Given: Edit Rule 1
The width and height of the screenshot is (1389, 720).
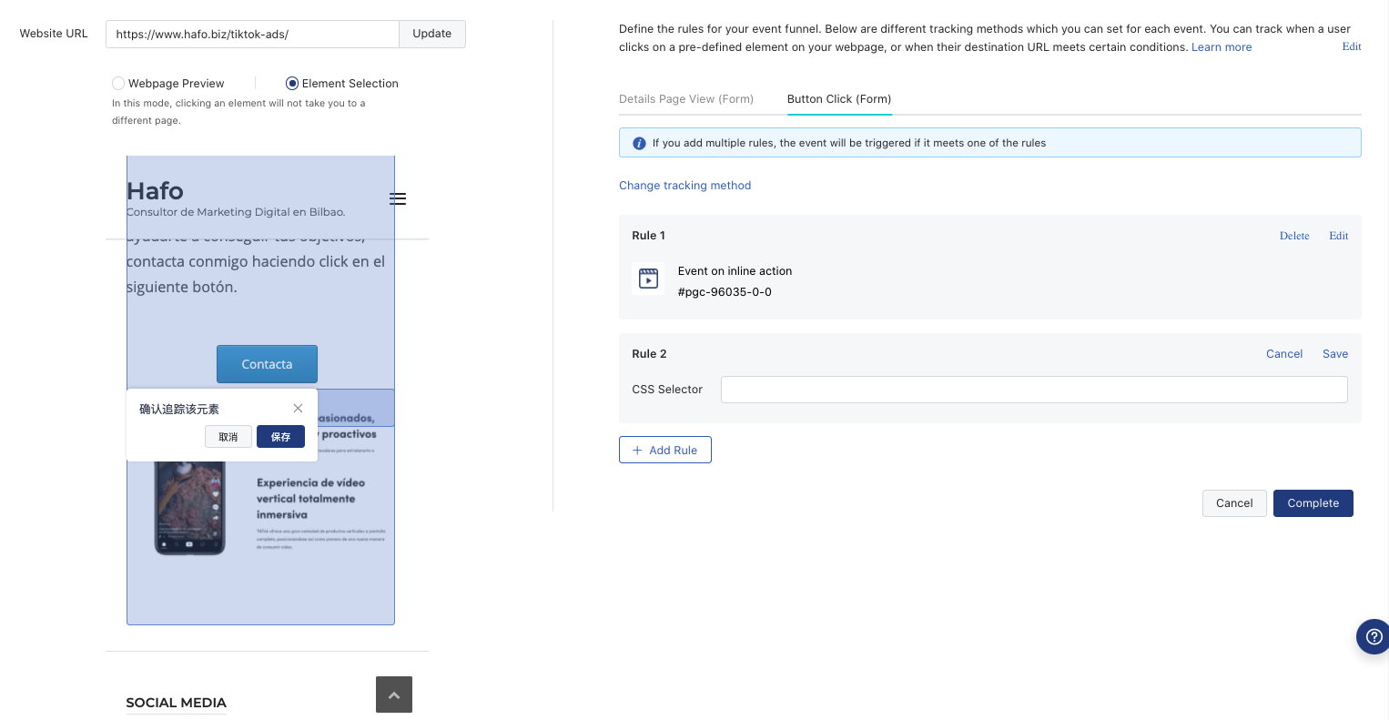Looking at the screenshot, I should coord(1338,236).
